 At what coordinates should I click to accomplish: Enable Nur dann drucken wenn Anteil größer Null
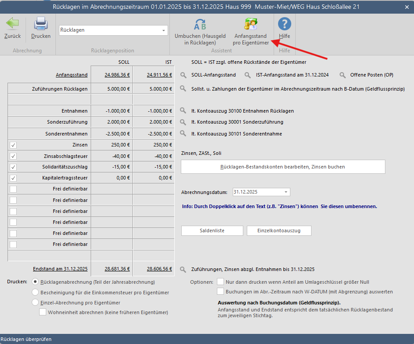click(220, 282)
